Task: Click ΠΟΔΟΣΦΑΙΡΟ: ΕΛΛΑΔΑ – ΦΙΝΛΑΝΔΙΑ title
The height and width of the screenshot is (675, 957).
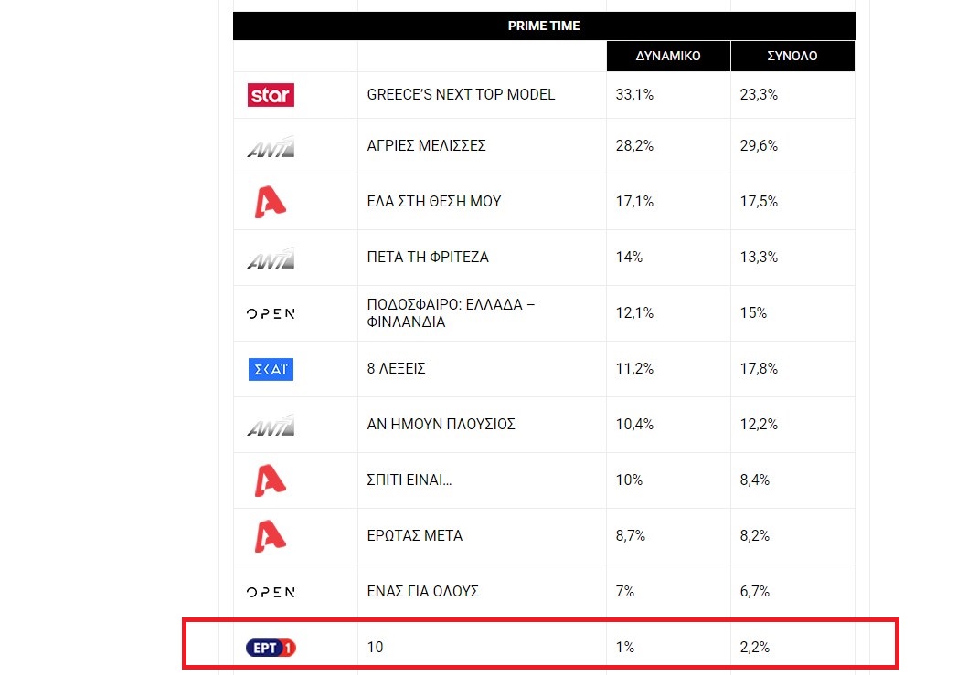Action: 451,312
